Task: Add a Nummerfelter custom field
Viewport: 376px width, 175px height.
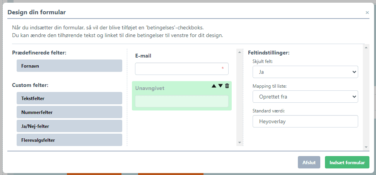Action: (x=69, y=112)
